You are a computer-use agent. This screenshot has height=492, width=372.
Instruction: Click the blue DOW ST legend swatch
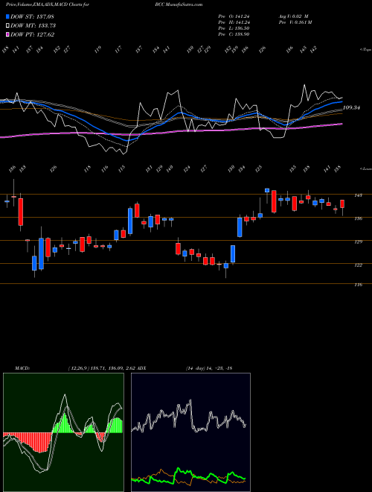pyautogui.click(x=7, y=16)
